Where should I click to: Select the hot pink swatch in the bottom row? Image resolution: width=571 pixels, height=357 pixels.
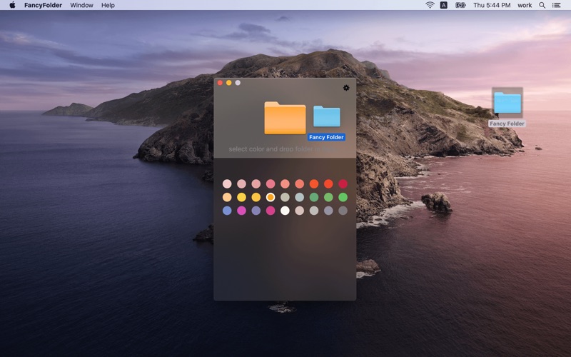[x=271, y=211]
